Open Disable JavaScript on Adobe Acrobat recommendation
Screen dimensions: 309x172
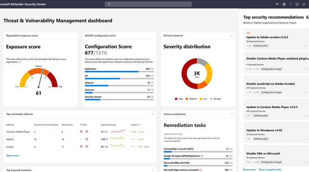270,83
